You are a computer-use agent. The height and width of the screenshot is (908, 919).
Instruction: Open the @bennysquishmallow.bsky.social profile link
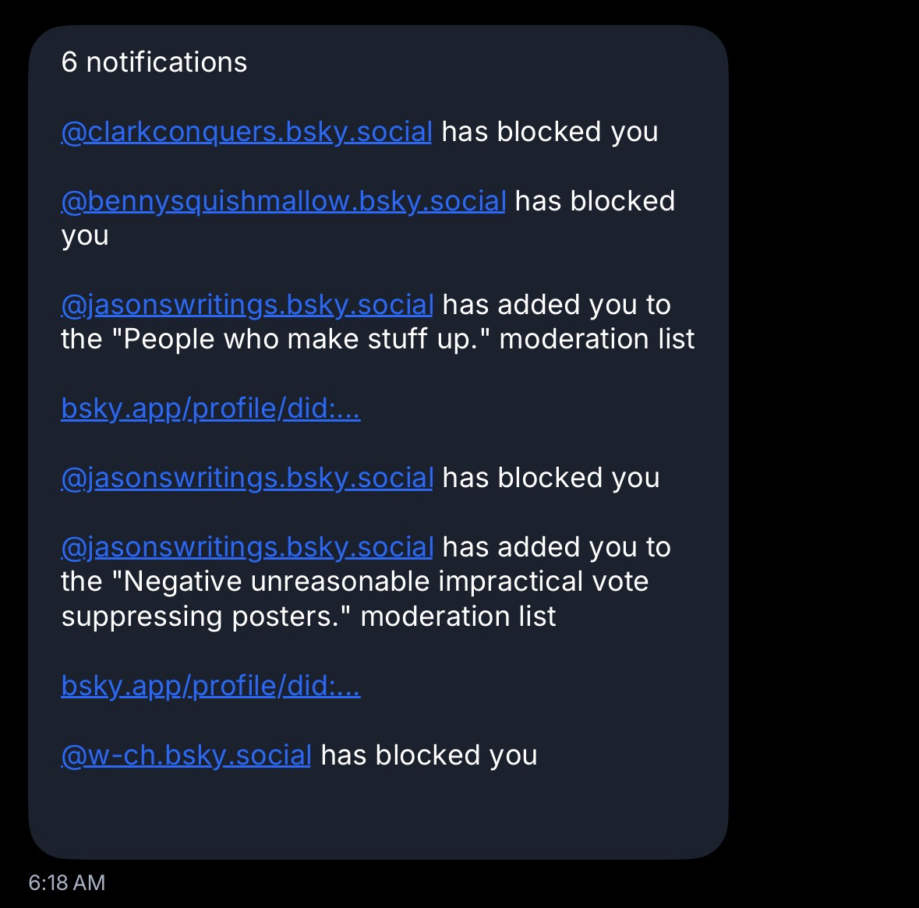pos(283,201)
